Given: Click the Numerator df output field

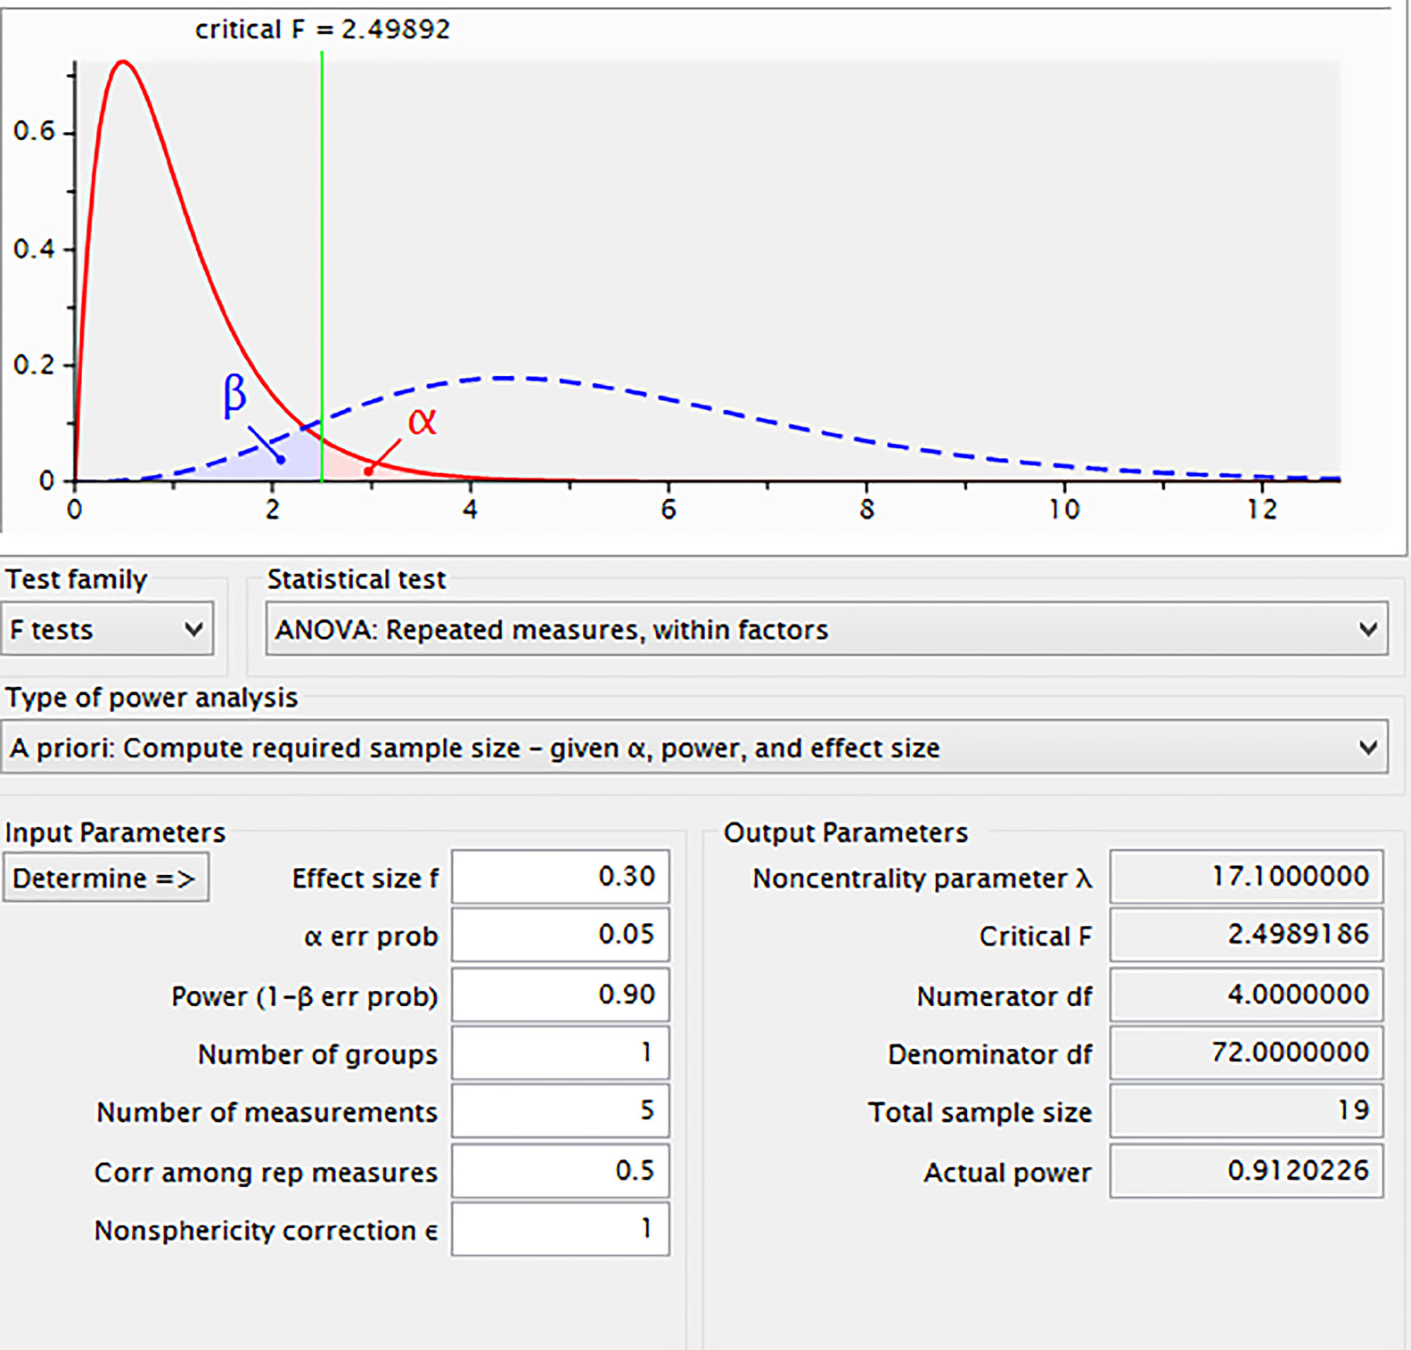Looking at the screenshot, I should [x=1245, y=994].
